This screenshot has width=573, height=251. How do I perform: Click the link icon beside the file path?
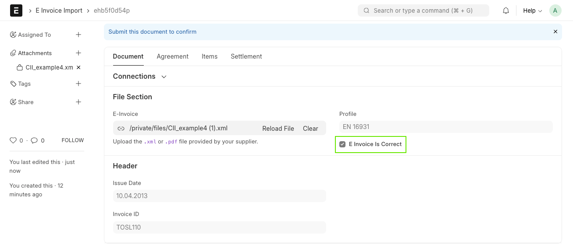(x=121, y=129)
